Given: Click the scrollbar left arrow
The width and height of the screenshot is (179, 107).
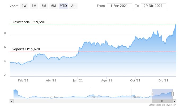Looking at the screenshot, I should pyautogui.click(x=11, y=101).
